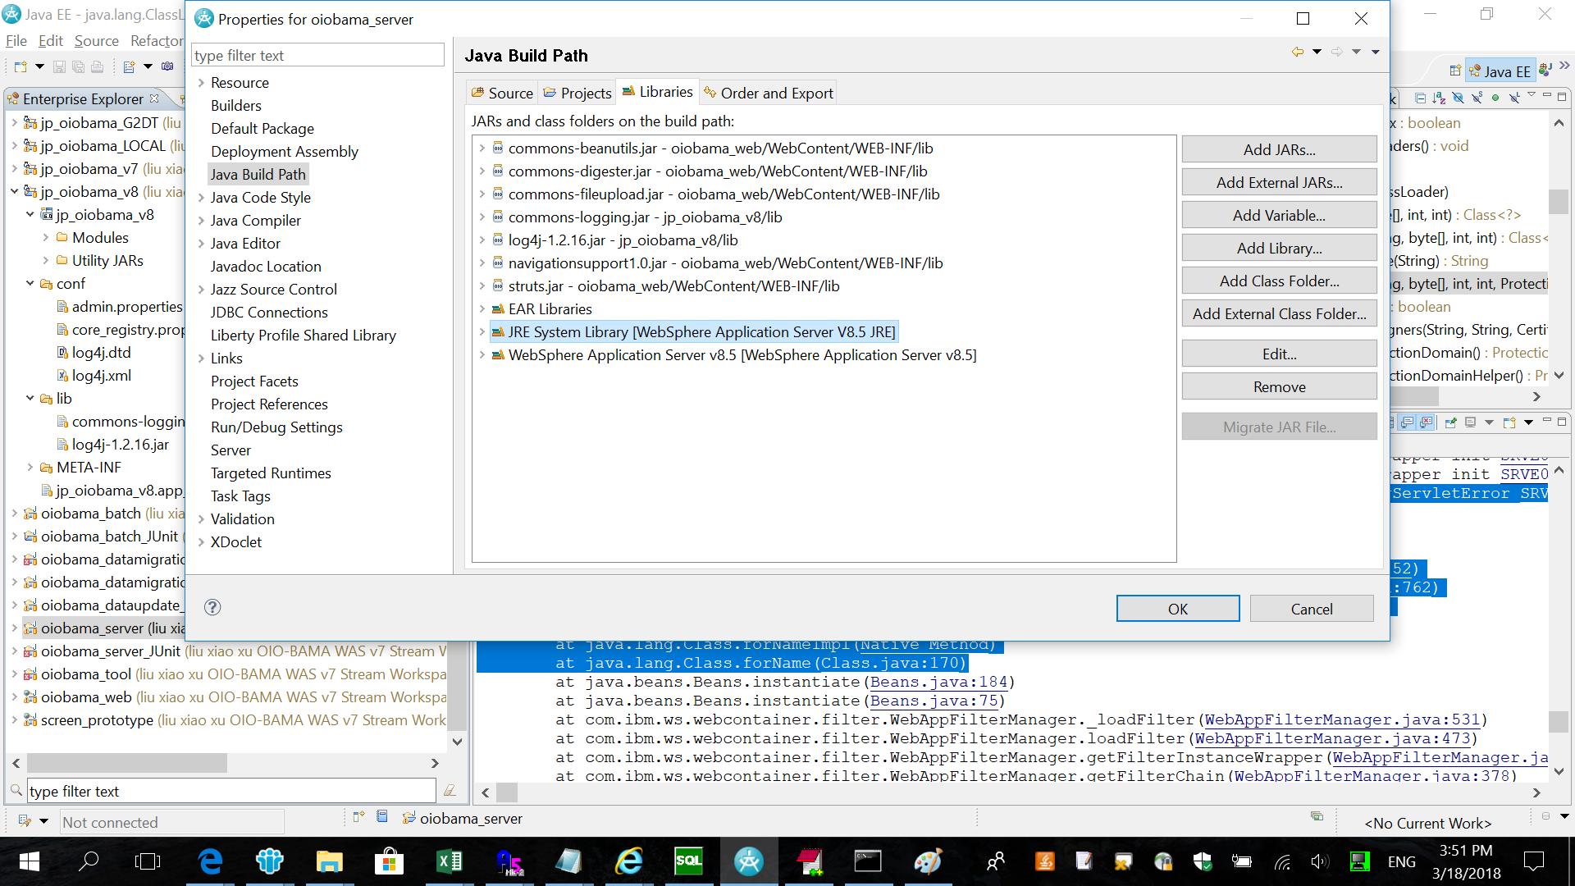1575x886 pixels.
Task: Open Excel from the Windows taskbar
Action: point(450,861)
